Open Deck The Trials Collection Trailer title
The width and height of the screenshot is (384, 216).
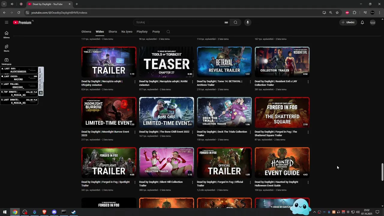click(222, 133)
